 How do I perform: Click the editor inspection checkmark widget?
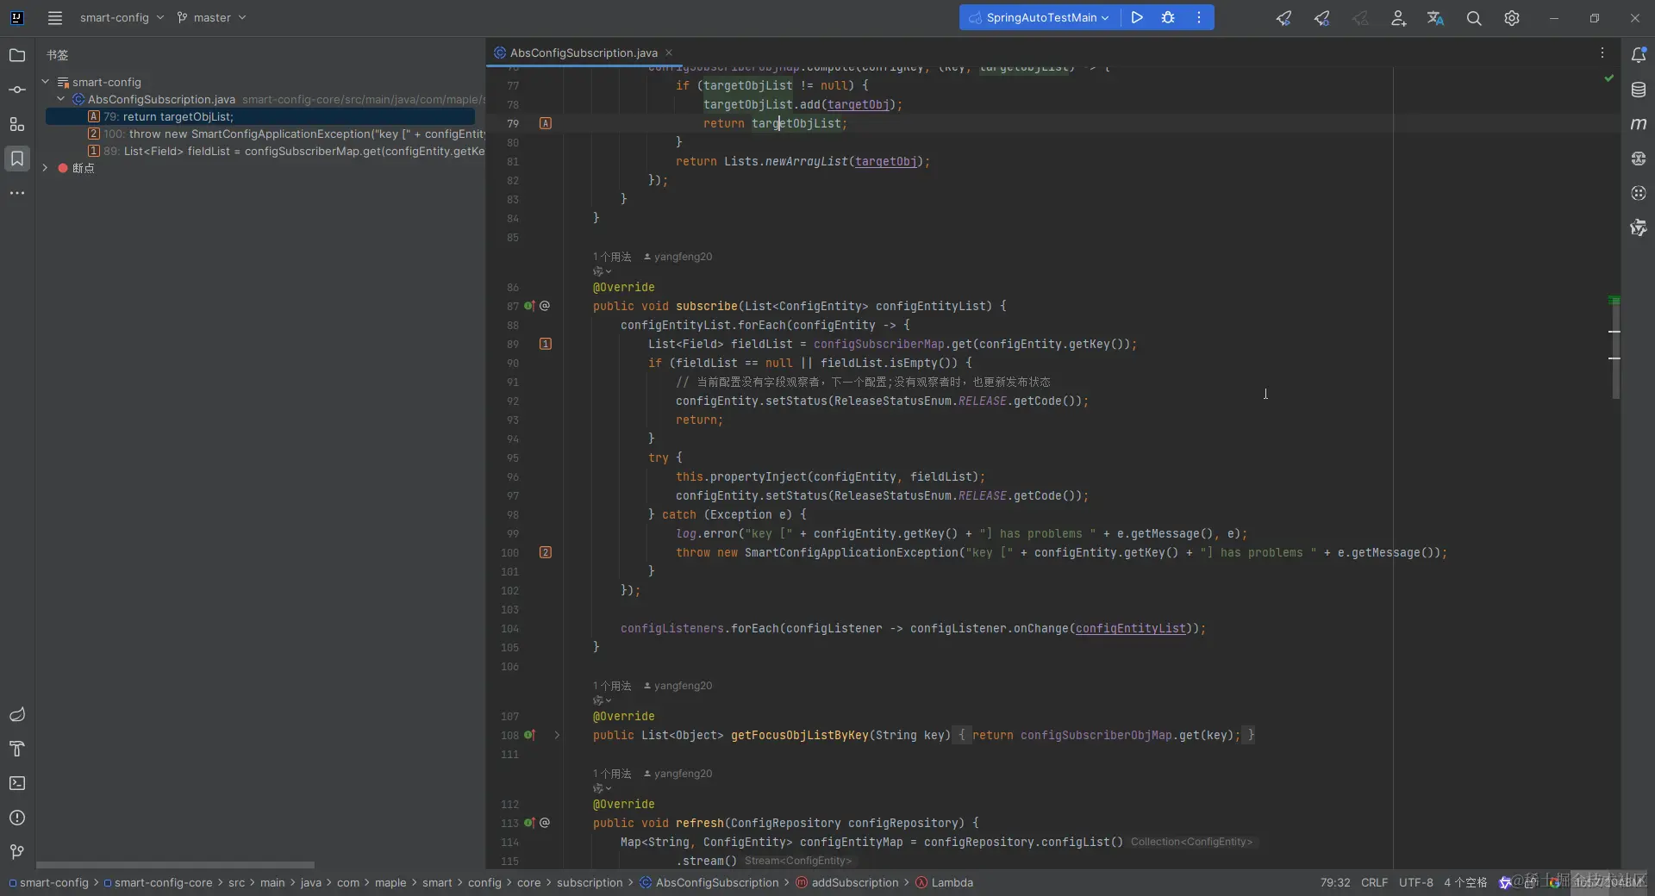[x=1608, y=78]
